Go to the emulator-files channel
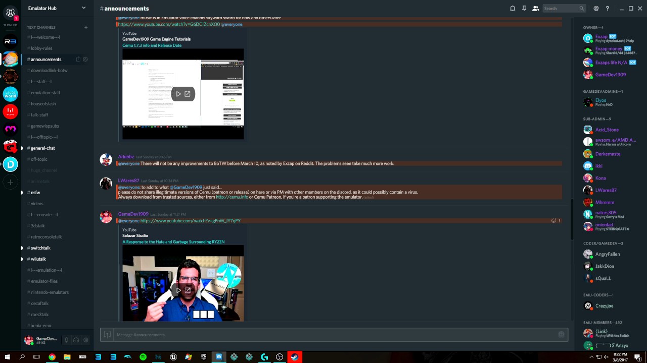The image size is (647, 363). click(x=44, y=281)
